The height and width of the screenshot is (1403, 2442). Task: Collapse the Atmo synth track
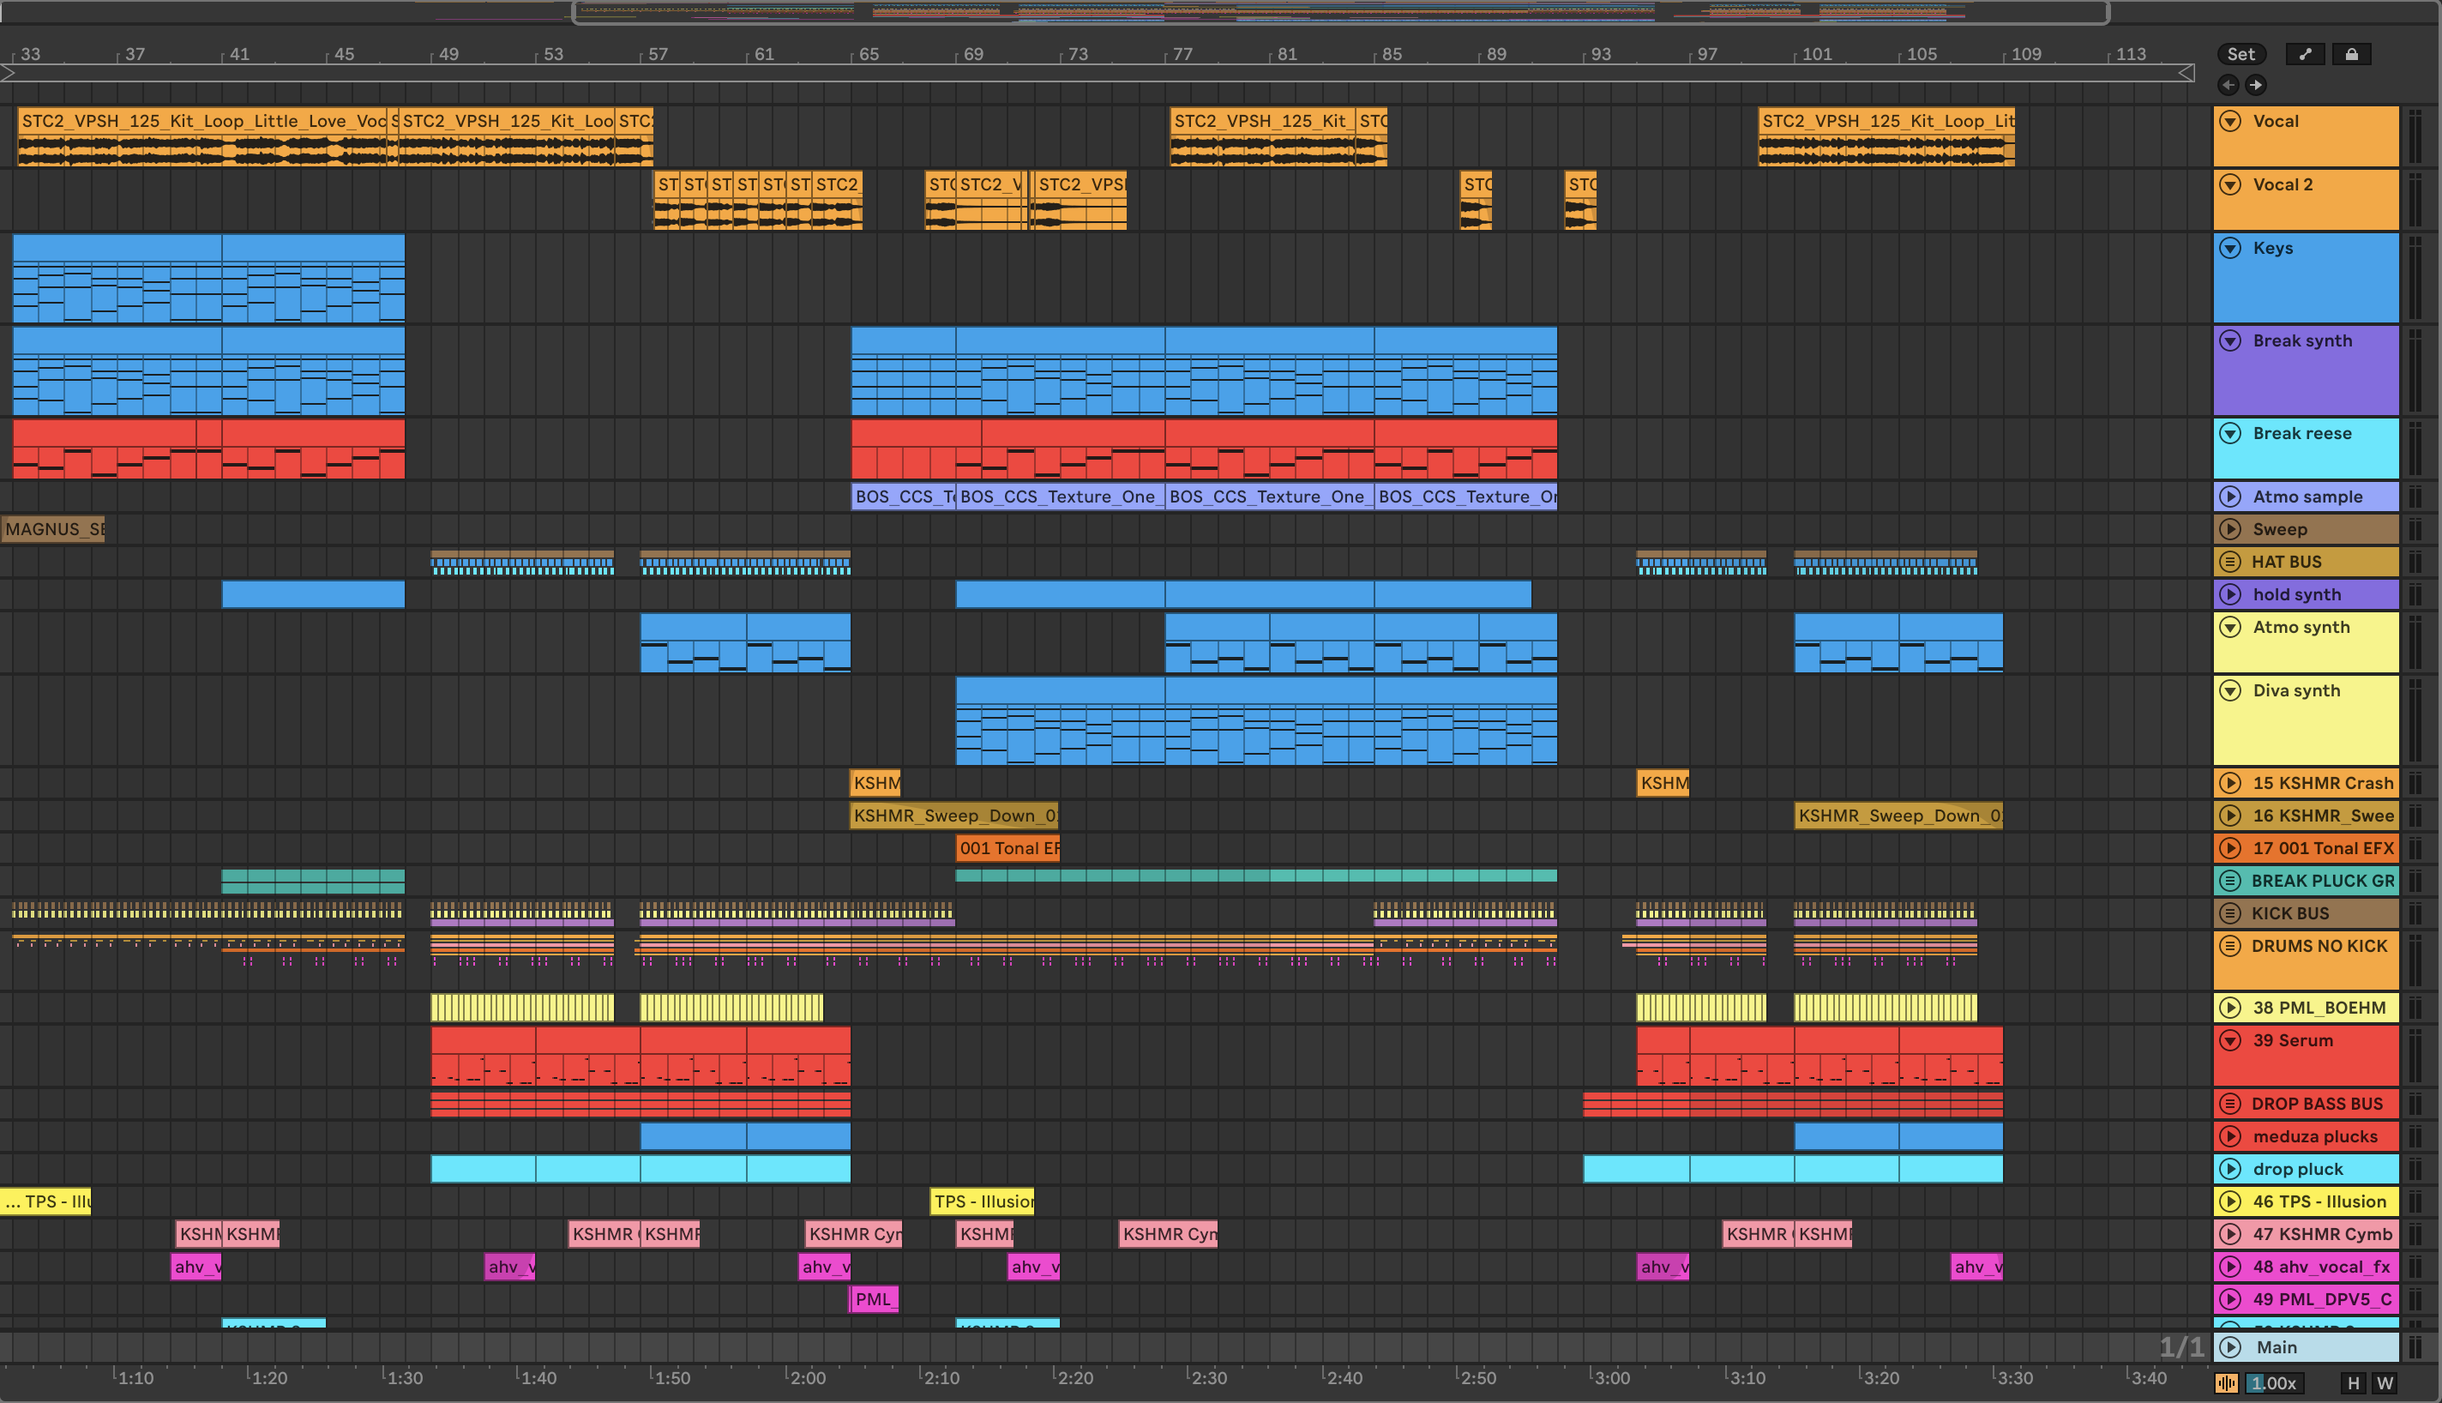2231,626
